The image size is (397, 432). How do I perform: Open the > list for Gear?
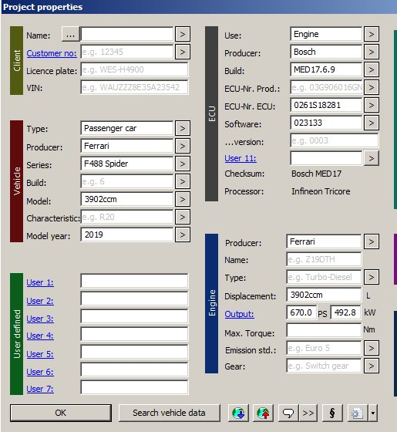371,366
